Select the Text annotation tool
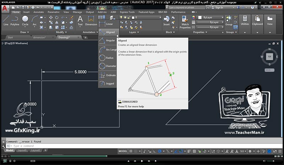The height and width of the screenshot is (165, 284). point(80,21)
